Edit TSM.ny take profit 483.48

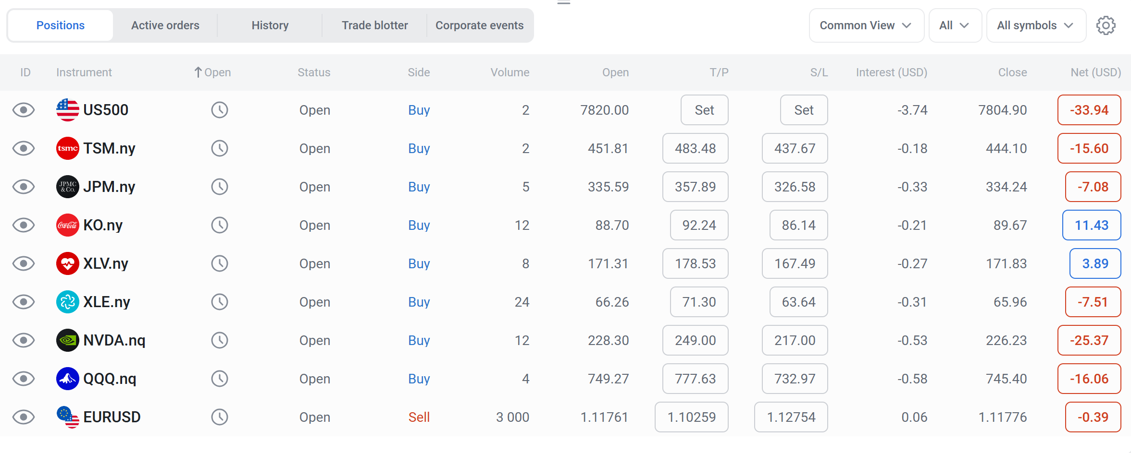point(696,148)
